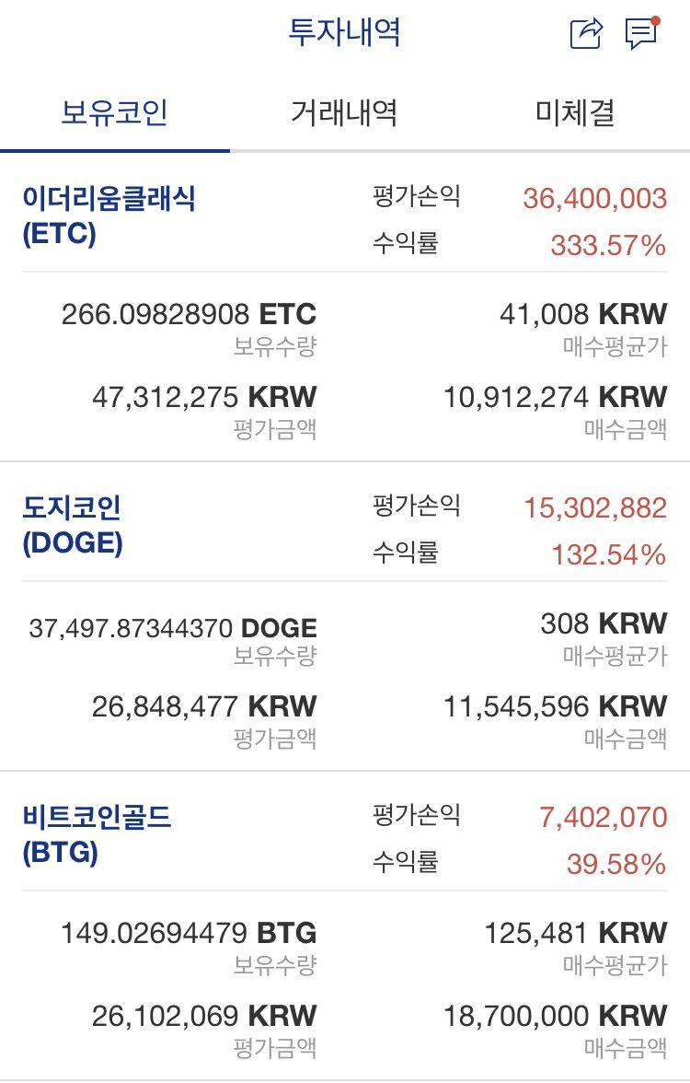
Task: Open the 거래내역 tab
Action: point(344,113)
